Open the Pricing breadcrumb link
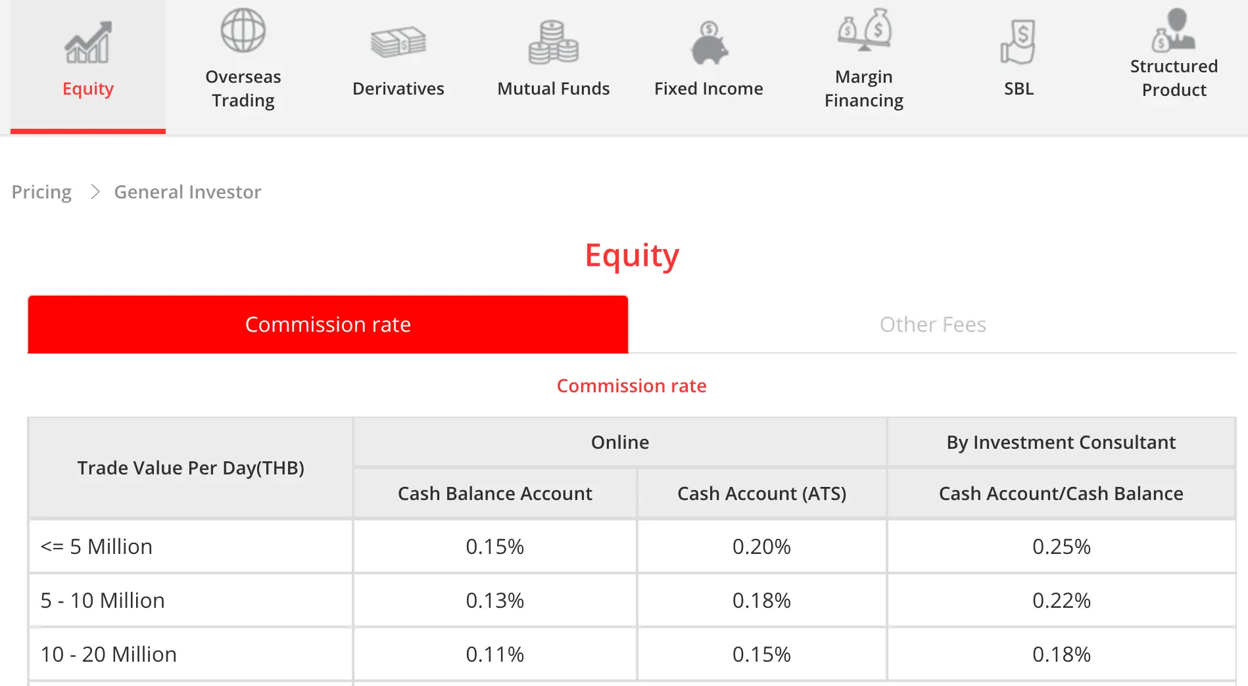 pyautogui.click(x=41, y=192)
